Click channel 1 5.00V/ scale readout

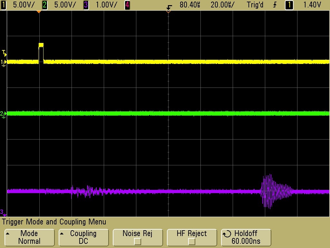tap(24, 5)
